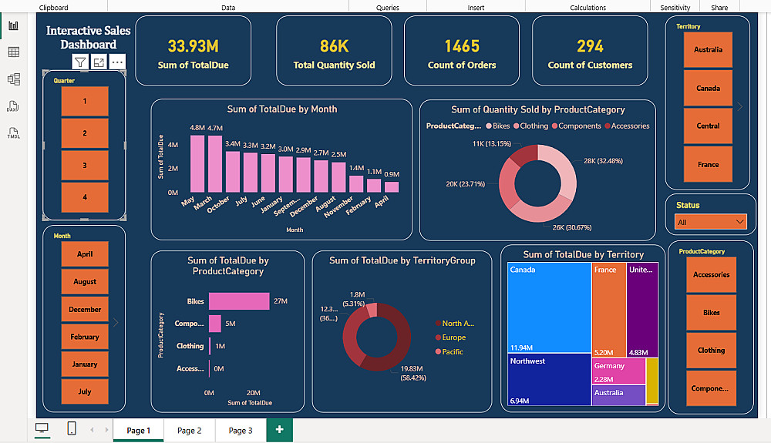This screenshot has height=443, width=771.
Task: Switch to mobile layout icon
Action: pyautogui.click(x=71, y=428)
